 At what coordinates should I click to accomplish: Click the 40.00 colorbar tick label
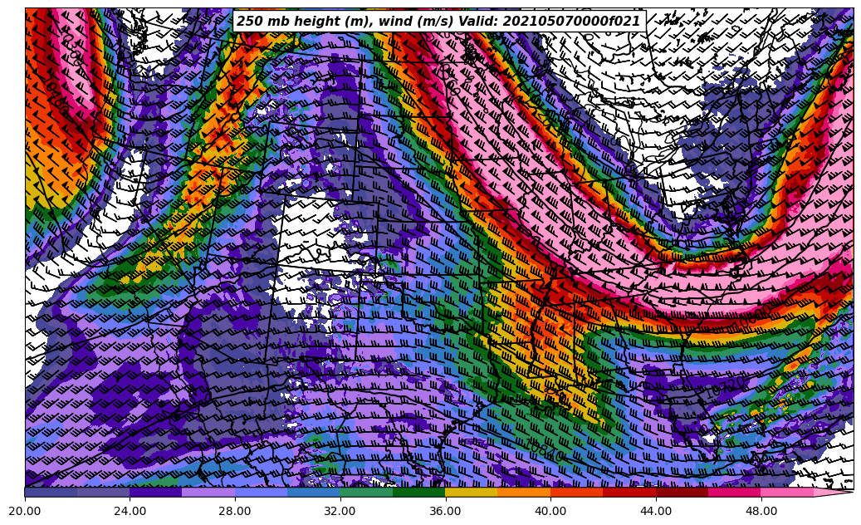[x=550, y=511]
